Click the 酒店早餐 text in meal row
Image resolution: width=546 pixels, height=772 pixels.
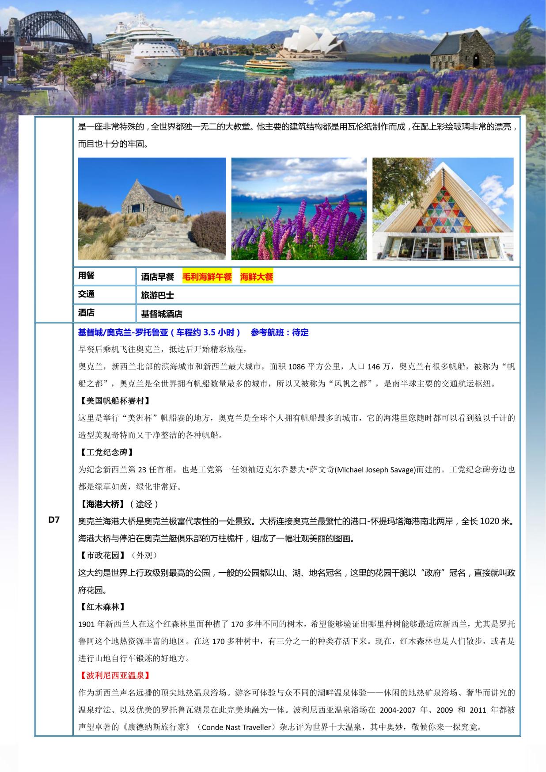157,277
